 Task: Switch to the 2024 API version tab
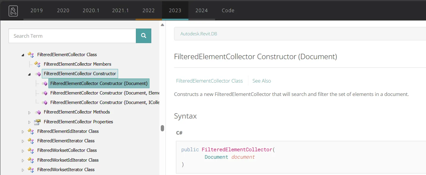(202, 10)
